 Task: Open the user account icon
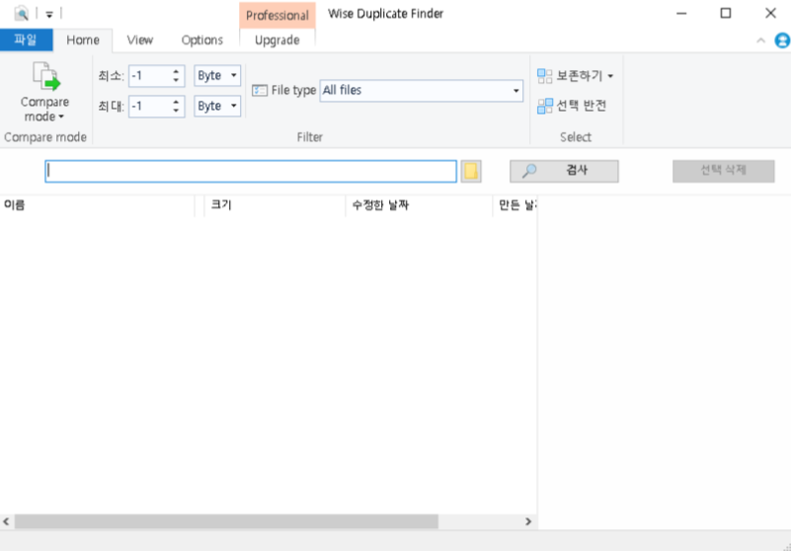[782, 40]
